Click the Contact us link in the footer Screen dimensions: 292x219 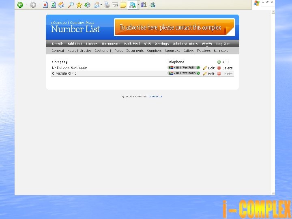click(x=155, y=97)
